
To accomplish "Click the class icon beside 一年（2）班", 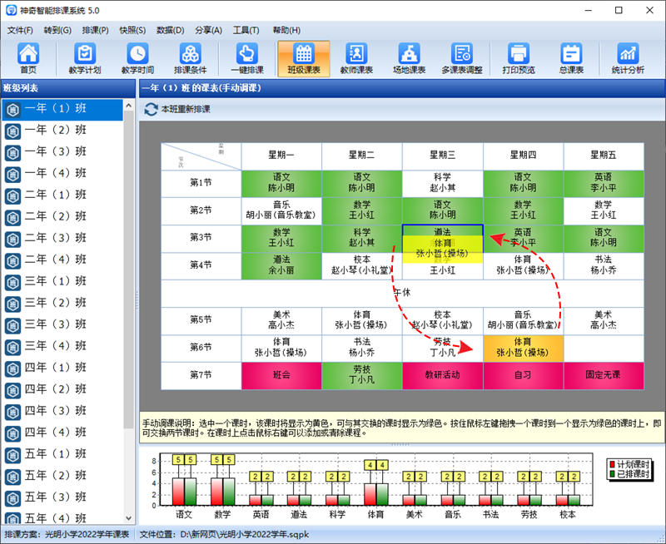I will point(12,131).
